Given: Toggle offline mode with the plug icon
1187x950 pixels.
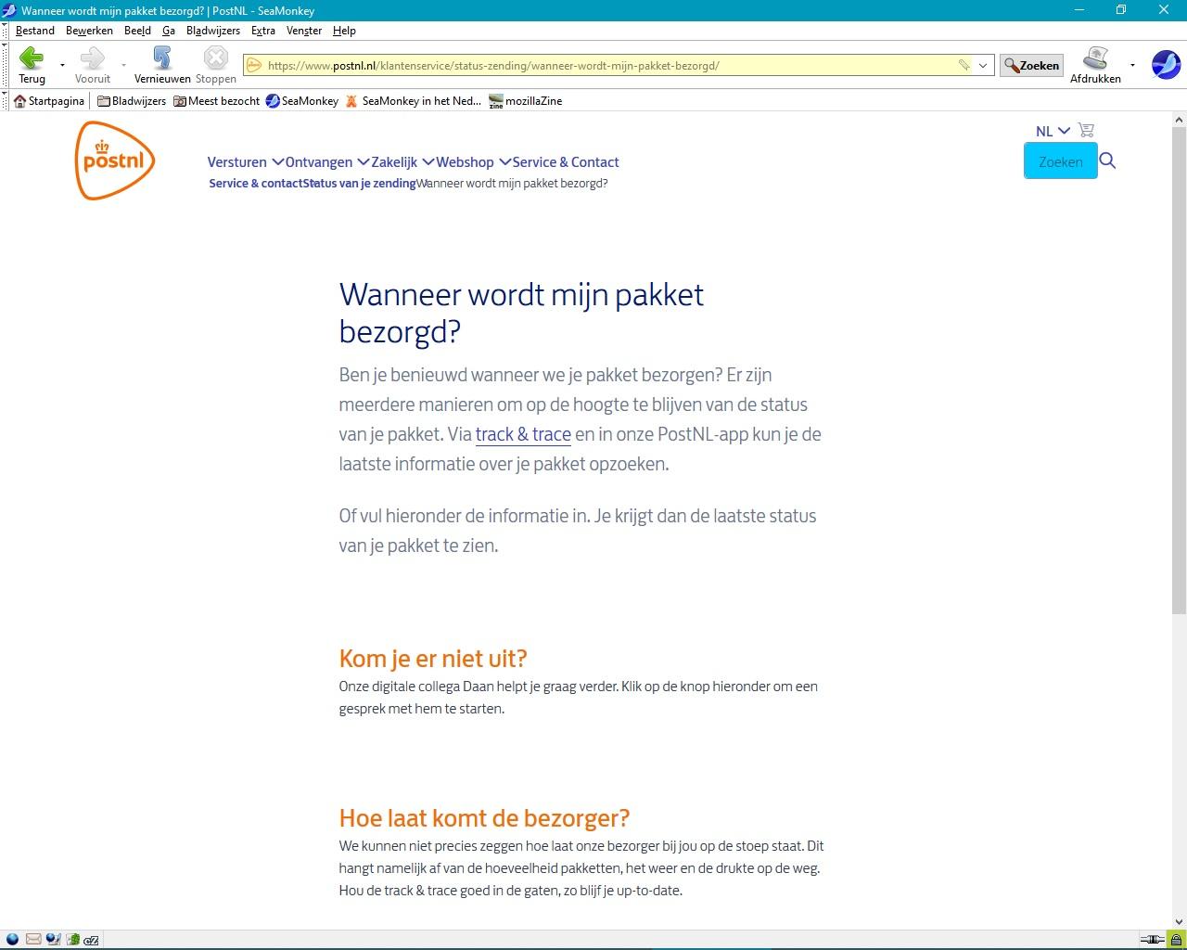Looking at the screenshot, I should point(1153,939).
